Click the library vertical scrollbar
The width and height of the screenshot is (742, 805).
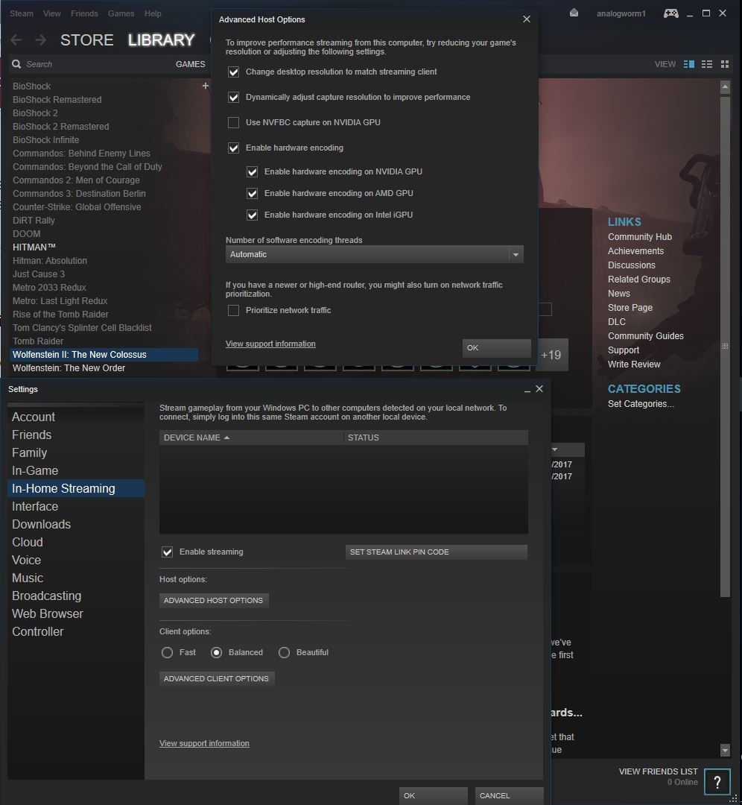pyautogui.click(x=725, y=347)
